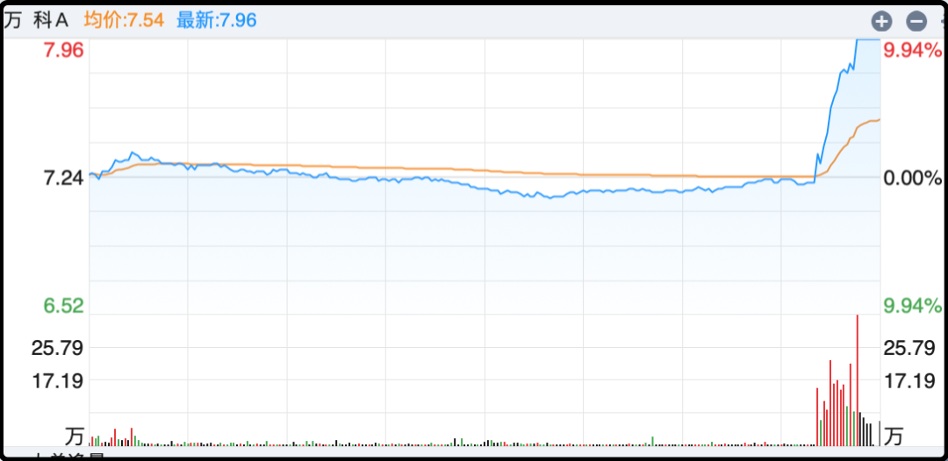Click the right end of the orange average line
948x461 pixels.
[x=877, y=119]
